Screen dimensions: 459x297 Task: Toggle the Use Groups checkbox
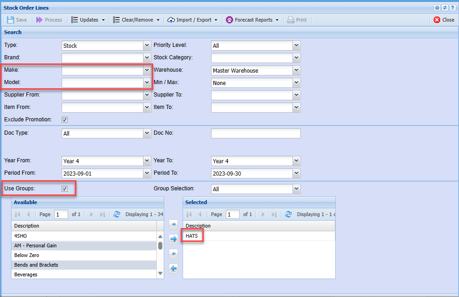pyautogui.click(x=65, y=188)
